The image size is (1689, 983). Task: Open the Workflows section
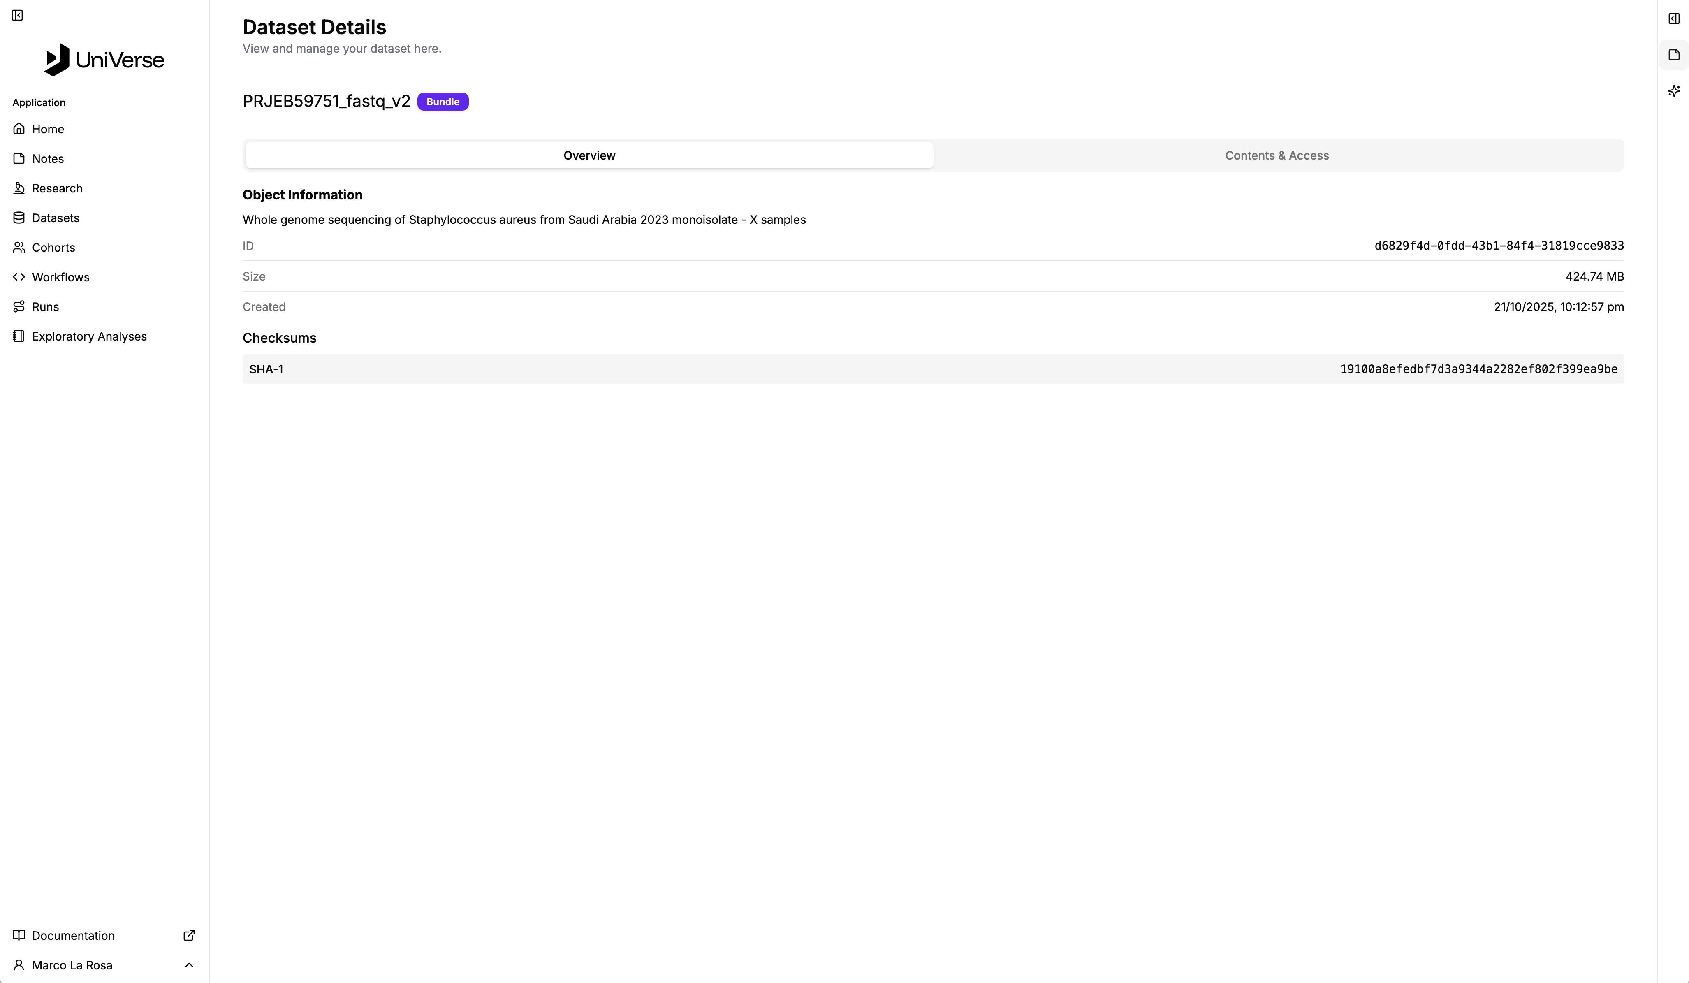click(x=60, y=277)
